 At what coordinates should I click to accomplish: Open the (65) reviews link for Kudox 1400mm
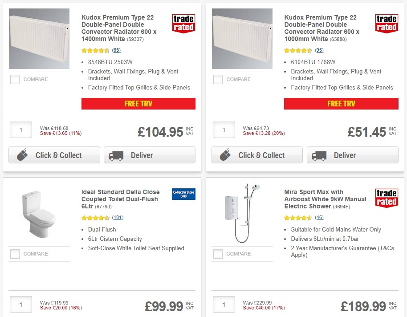[116, 50]
